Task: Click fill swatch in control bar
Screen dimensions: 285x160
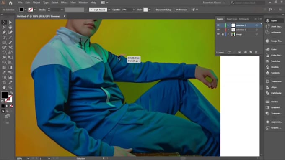Action: (x=21, y=10)
